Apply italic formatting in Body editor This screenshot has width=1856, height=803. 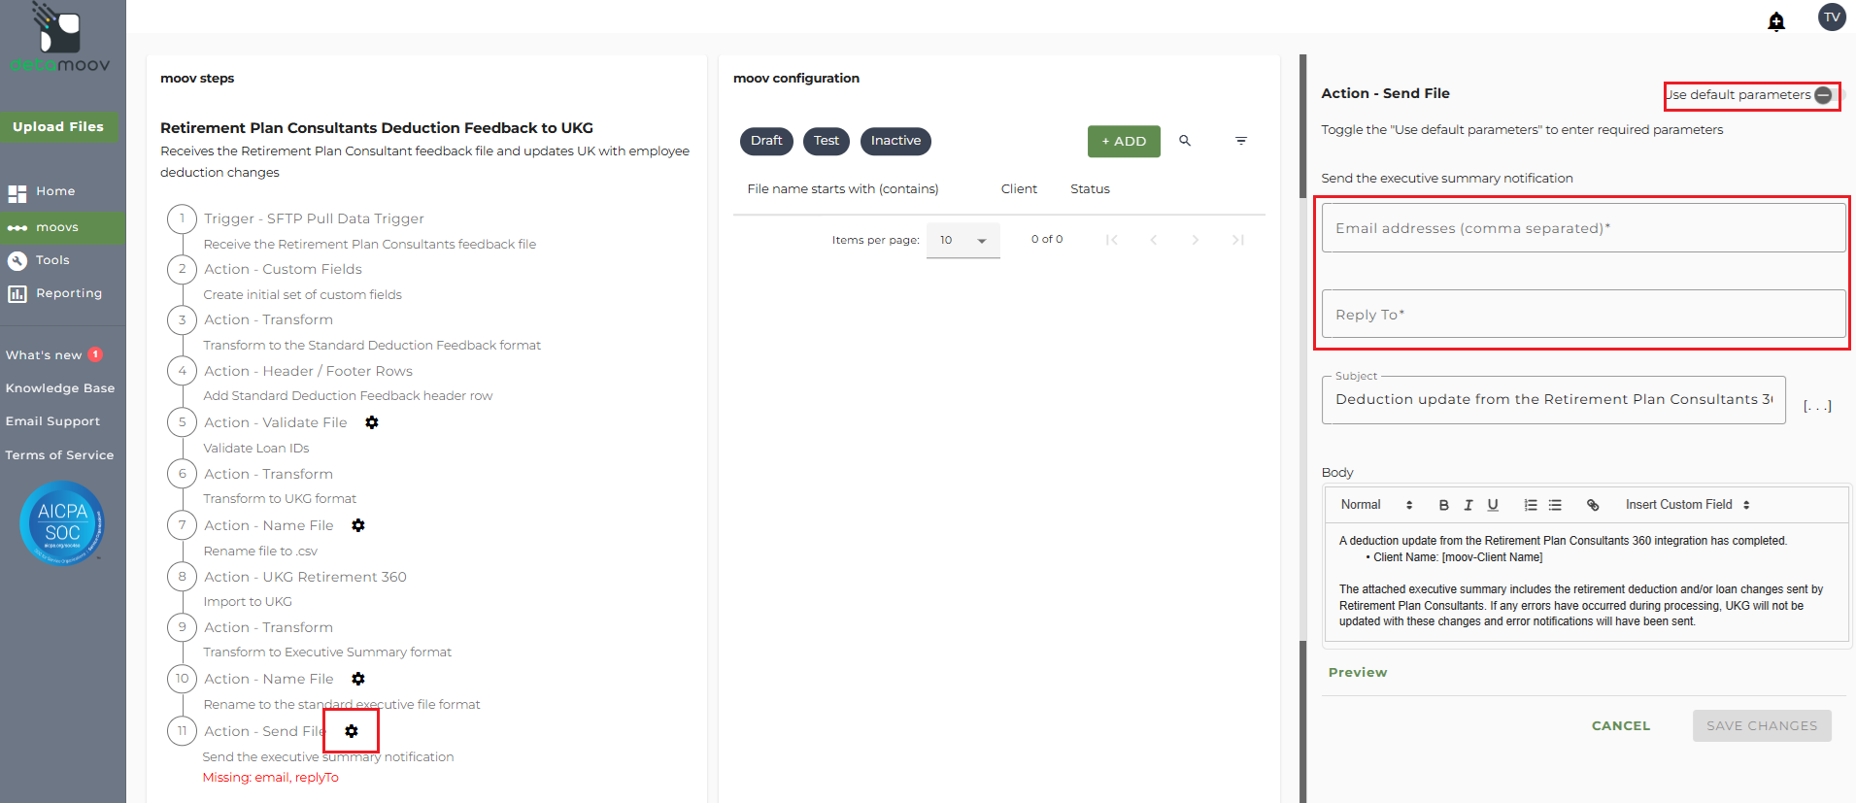1468,505
